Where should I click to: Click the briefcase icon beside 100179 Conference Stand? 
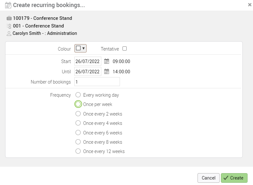click(x=9, y=18)
